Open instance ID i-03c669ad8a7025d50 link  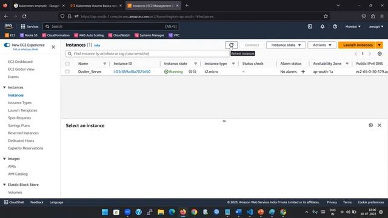132,71
